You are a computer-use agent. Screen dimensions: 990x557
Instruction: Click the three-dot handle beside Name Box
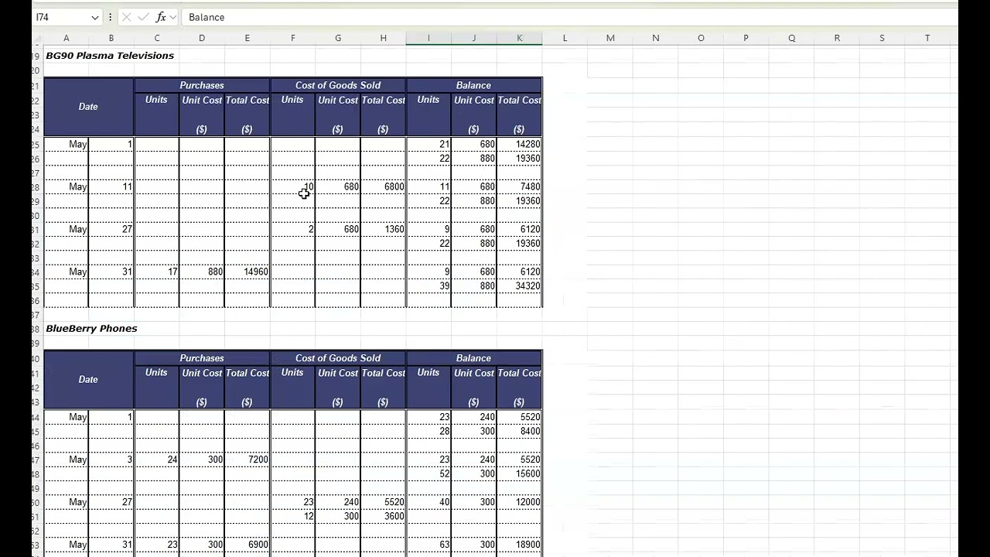(111, 17)
